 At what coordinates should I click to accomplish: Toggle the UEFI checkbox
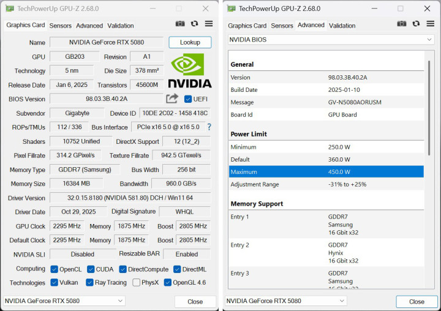(x=187, y=99)
